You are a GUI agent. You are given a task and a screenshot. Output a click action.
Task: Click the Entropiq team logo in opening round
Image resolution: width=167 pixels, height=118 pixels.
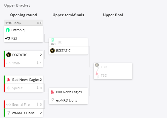pos(8,30)
